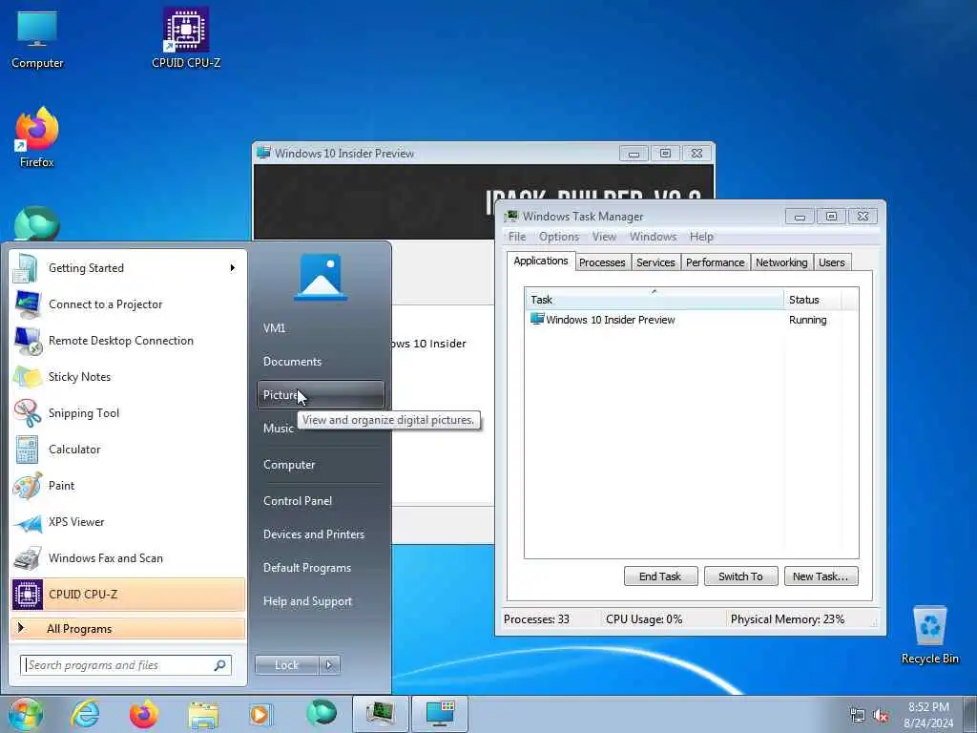The image size is (977, 733).
Task: Expand the Getting Started submenu arrow
Action: click(233, 268)
